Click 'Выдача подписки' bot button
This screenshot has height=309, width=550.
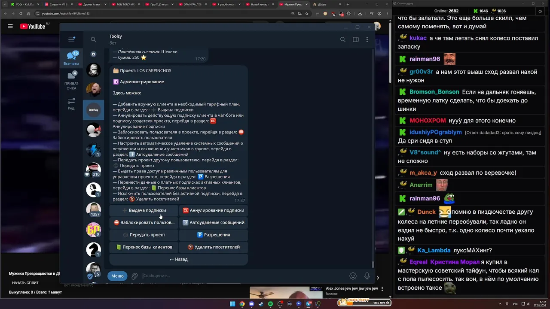[x=144, y=210]
